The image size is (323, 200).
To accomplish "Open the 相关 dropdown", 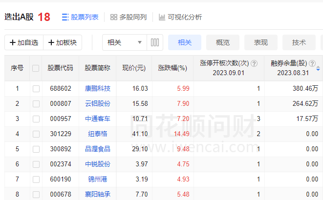I will pos(125,42).
